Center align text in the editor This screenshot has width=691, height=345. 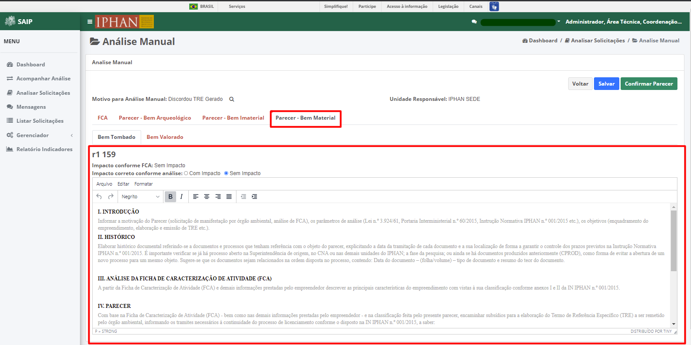(207, 197)
